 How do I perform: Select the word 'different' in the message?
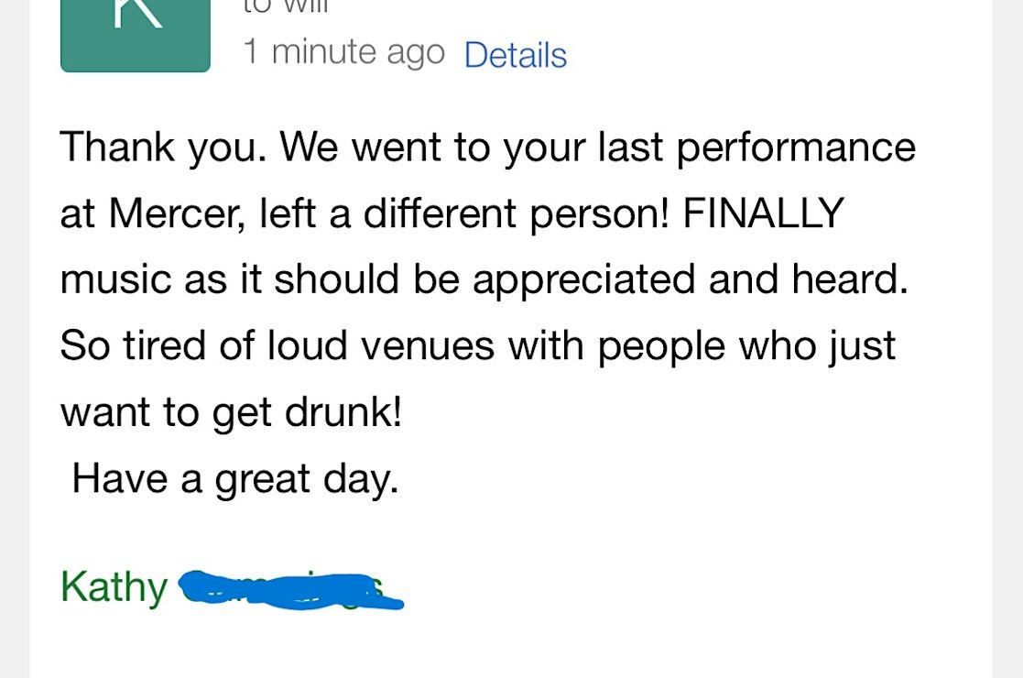[440, 213]
